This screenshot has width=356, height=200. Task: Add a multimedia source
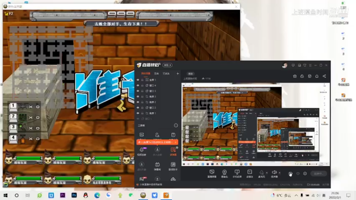click(x=250, y=173)
